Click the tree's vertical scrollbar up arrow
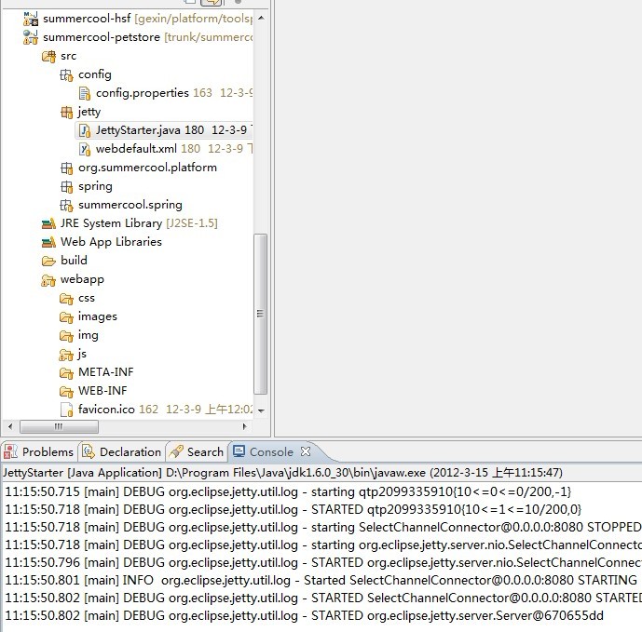The image size is (642, 632). [261, 18]
